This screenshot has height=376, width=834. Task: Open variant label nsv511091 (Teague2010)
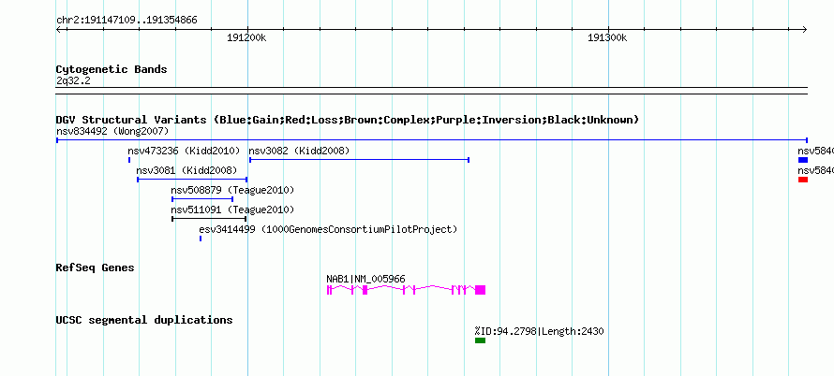coord(232,210)
